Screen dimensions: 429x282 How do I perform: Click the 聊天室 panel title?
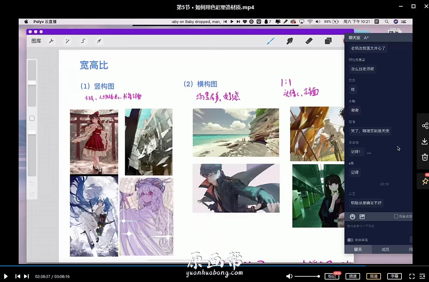pyautogui.click(x=354, y=38)
